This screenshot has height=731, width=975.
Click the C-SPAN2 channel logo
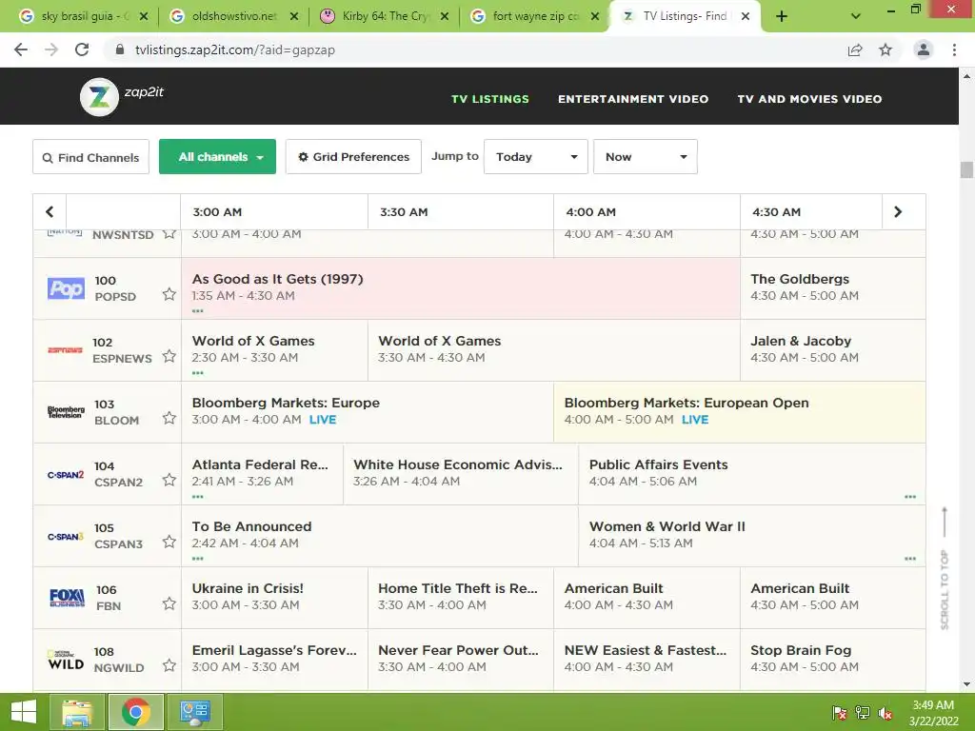tap(66, 474)
